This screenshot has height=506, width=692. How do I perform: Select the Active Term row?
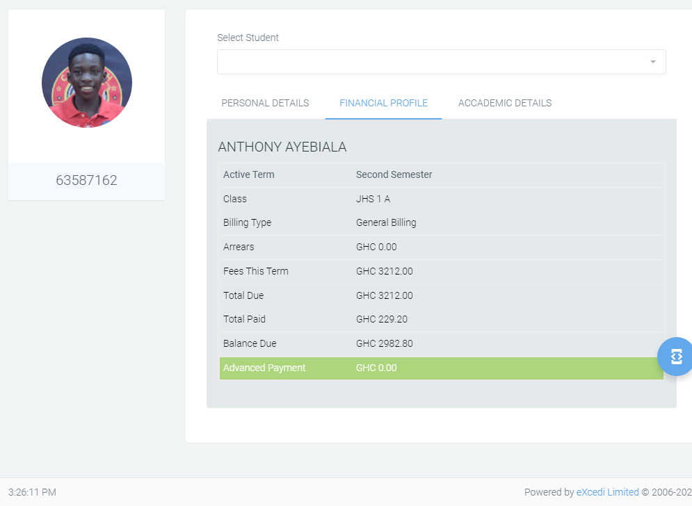click(x=441, y=174)
